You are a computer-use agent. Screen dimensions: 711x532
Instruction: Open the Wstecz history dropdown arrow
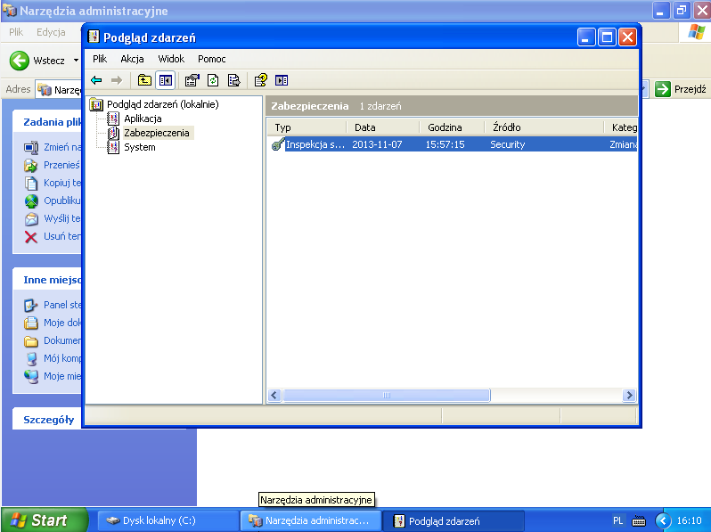pos(77,61)
